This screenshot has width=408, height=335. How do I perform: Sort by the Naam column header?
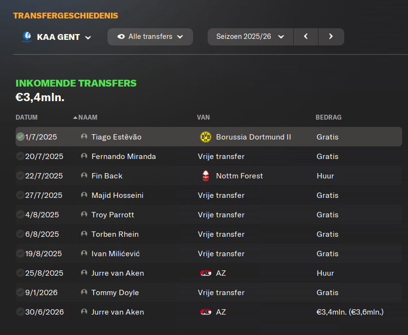coord(88,117)
